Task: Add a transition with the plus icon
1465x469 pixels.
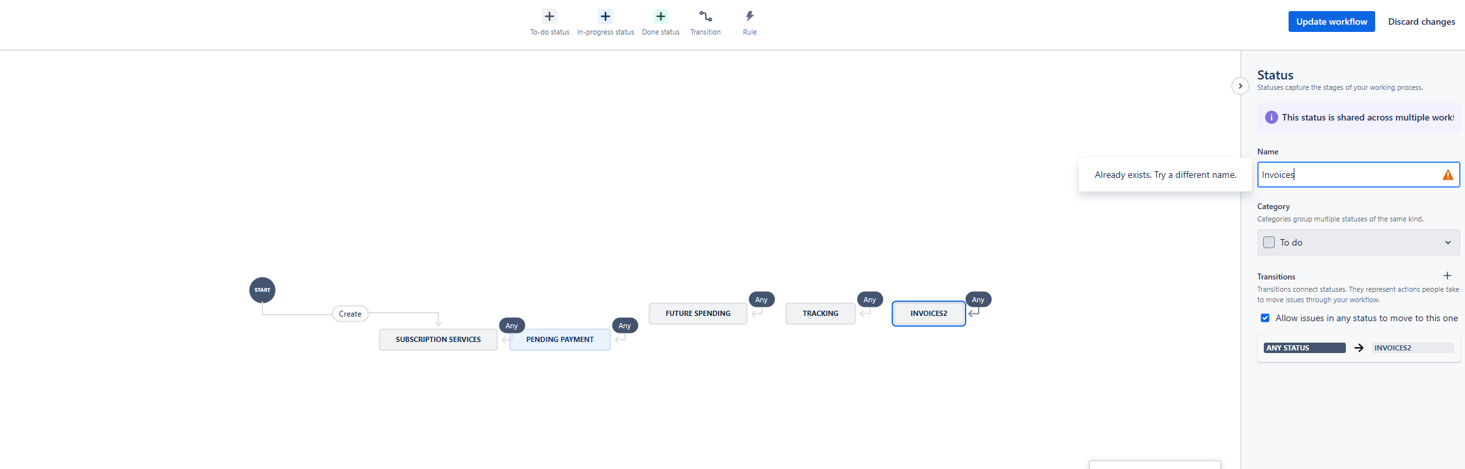Action: tap(1447, 276)
